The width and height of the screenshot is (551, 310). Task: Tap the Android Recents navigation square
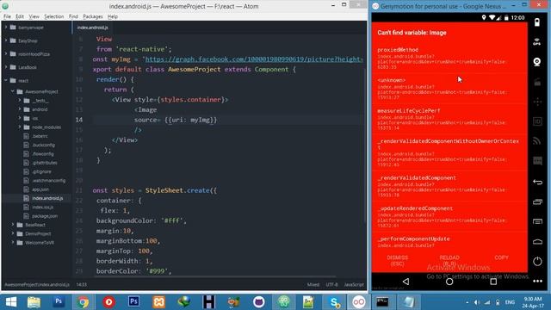(493, 282)
